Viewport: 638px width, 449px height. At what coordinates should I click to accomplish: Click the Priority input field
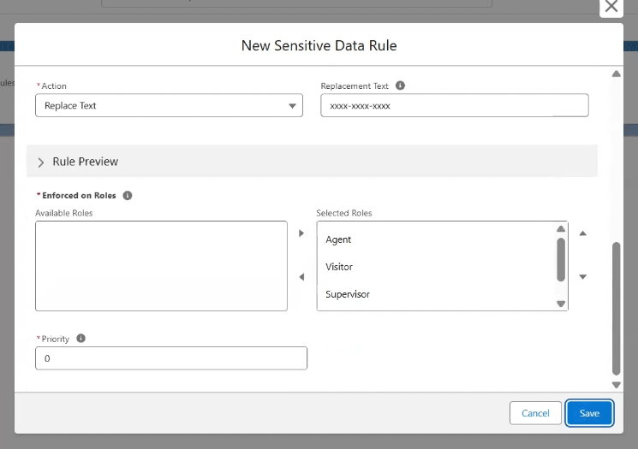(x=170, y=358)
